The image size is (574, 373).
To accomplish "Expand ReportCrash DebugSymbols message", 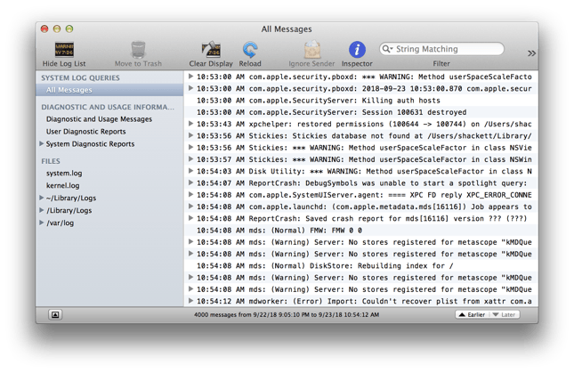I will 190,182.
